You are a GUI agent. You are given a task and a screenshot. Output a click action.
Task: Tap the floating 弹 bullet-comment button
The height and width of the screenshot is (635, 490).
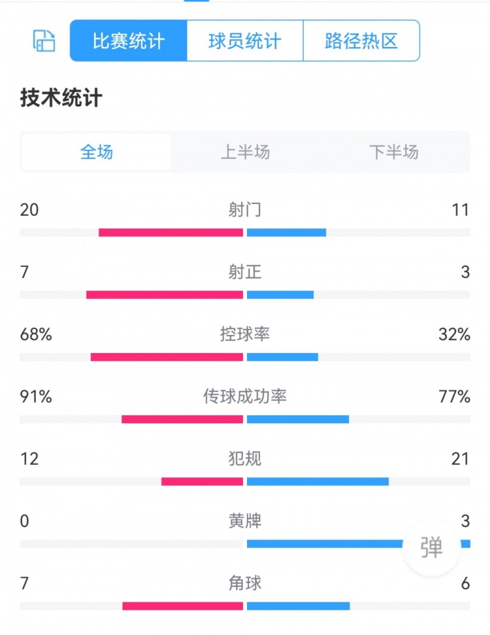[431, 547]
